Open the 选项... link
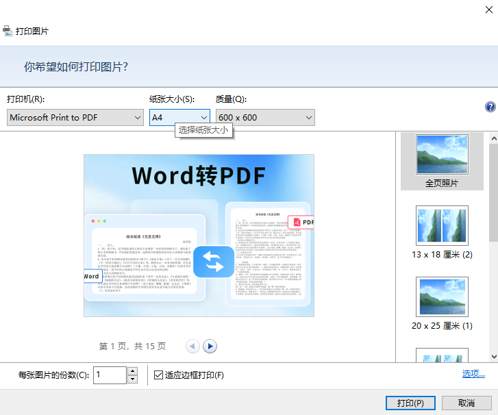The width and height of the screenshot is (498, 415). [x=473, y=374]
